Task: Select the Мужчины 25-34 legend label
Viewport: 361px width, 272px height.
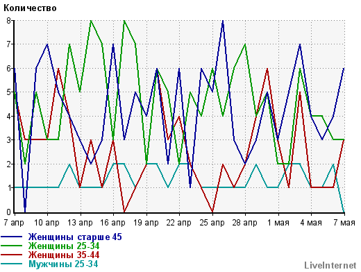Action: [63, 264]
